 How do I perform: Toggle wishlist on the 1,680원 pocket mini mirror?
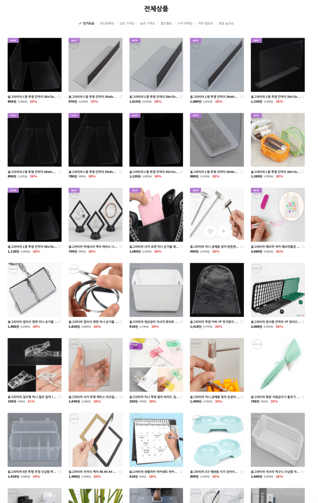click(x=181, y=247)
